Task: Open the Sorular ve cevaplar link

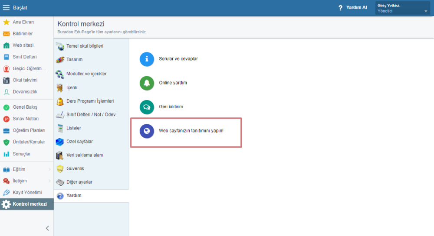Action: pos(178,59)
